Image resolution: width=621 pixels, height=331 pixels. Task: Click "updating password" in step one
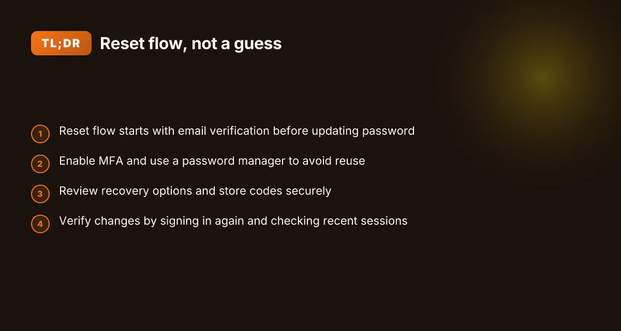[363, 131]
